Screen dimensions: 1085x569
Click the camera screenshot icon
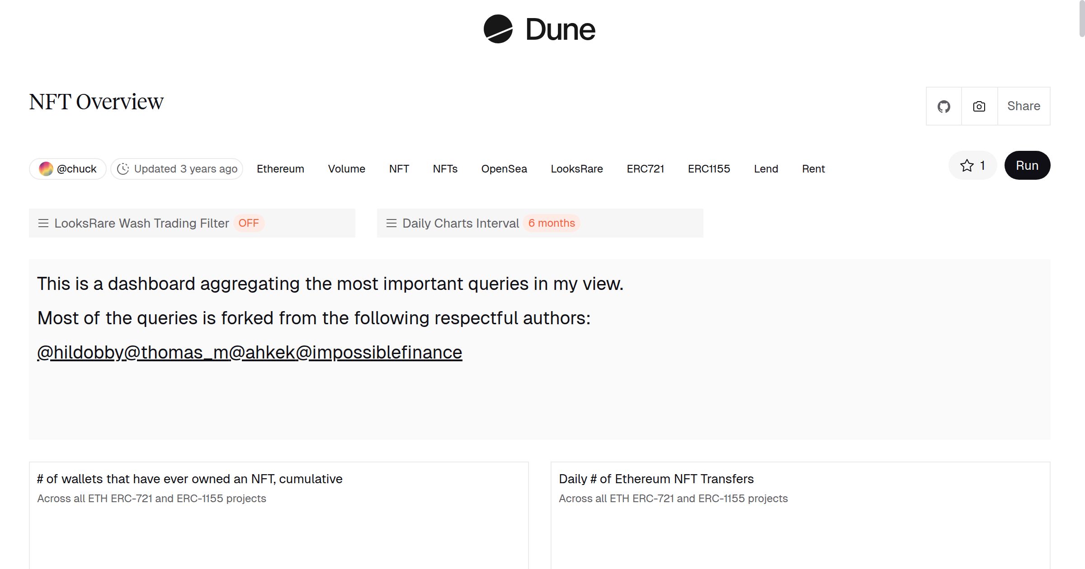pos(979,107)
